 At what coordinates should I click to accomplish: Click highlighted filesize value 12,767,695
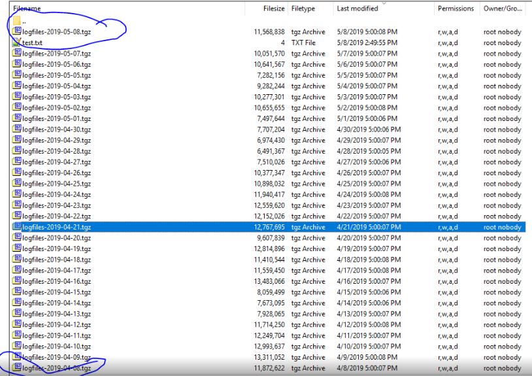coord(269,228)
